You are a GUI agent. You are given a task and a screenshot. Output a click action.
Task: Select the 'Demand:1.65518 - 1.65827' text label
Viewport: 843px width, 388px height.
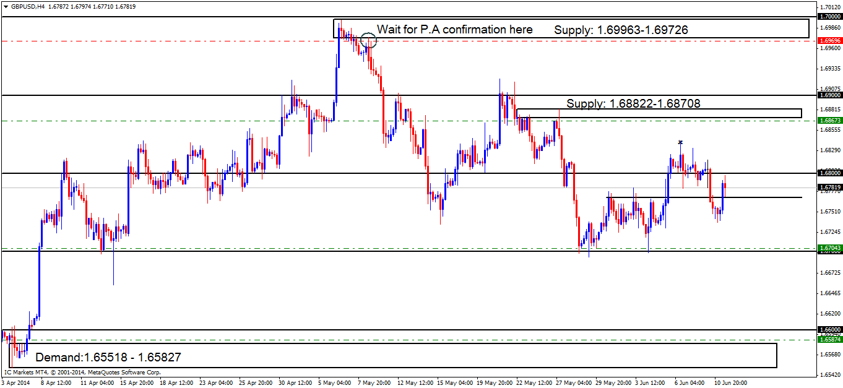[x=108, y=358]
